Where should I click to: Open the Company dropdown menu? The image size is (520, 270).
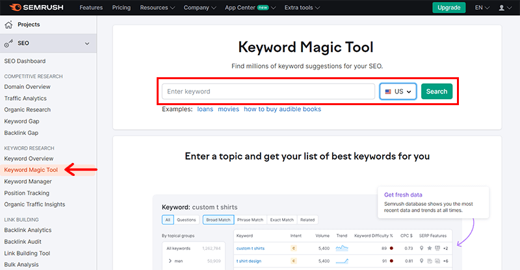(200, 8)
